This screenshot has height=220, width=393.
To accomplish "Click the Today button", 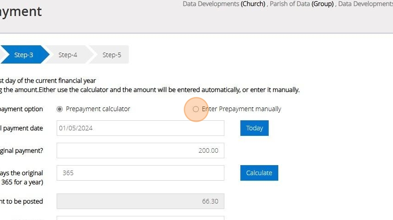I will (254, 128).
